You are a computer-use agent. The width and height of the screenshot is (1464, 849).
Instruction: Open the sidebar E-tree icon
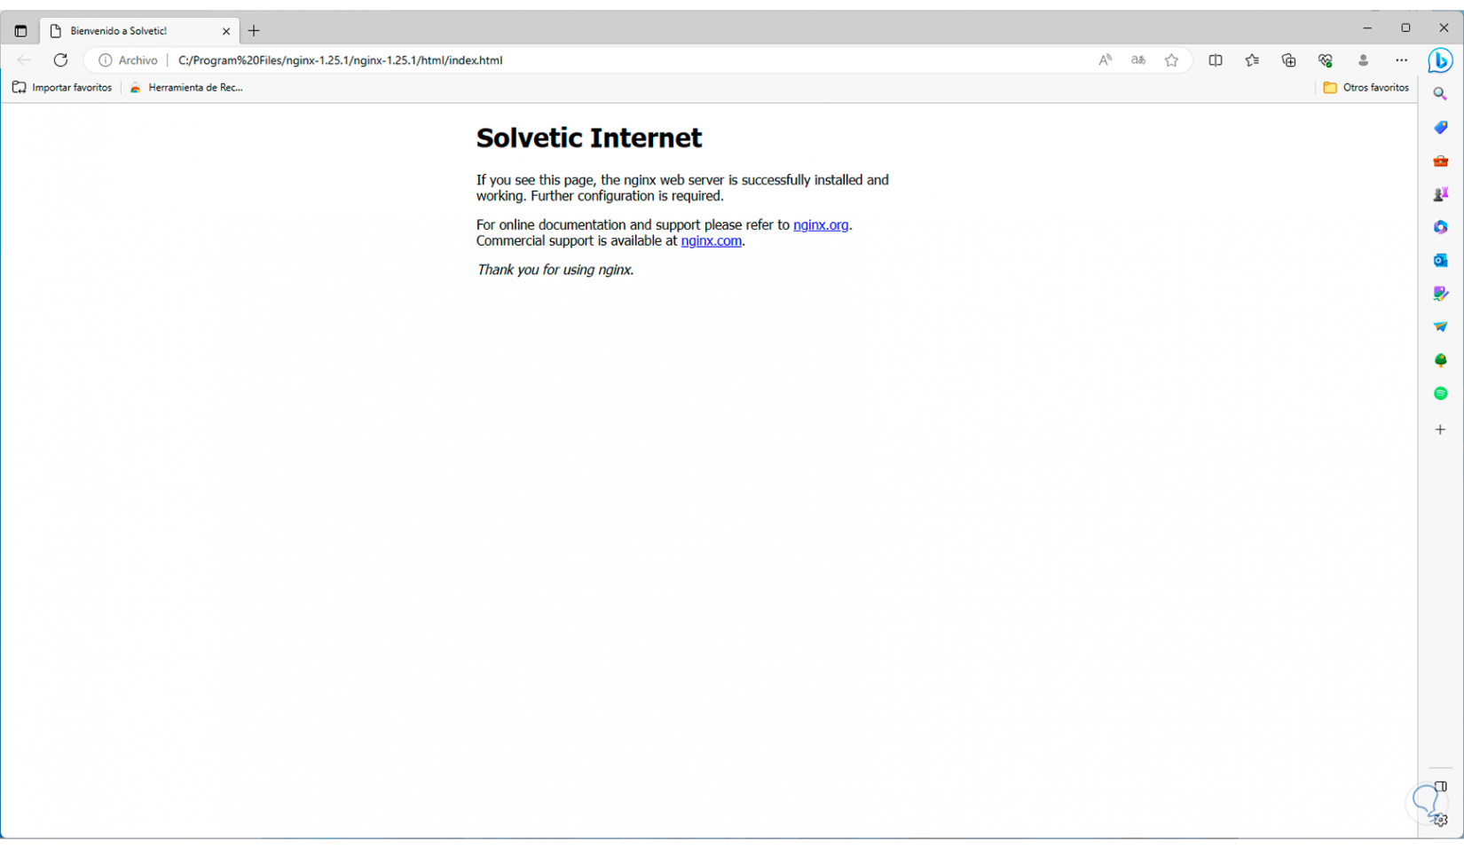coord(1440,360)
